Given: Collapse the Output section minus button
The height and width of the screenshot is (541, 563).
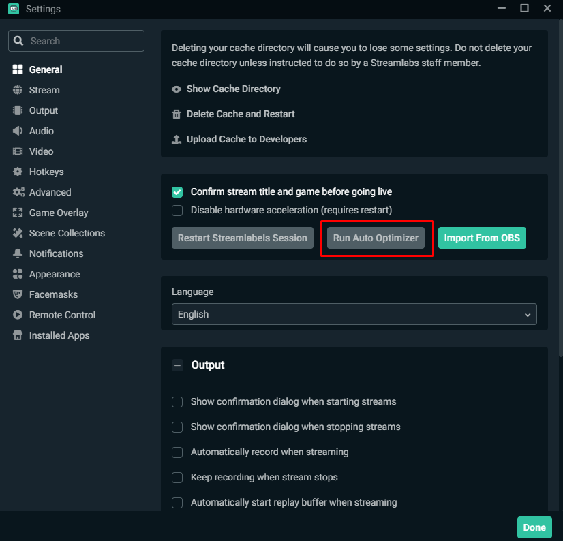Looking at the screenshot, I should 177,365.
